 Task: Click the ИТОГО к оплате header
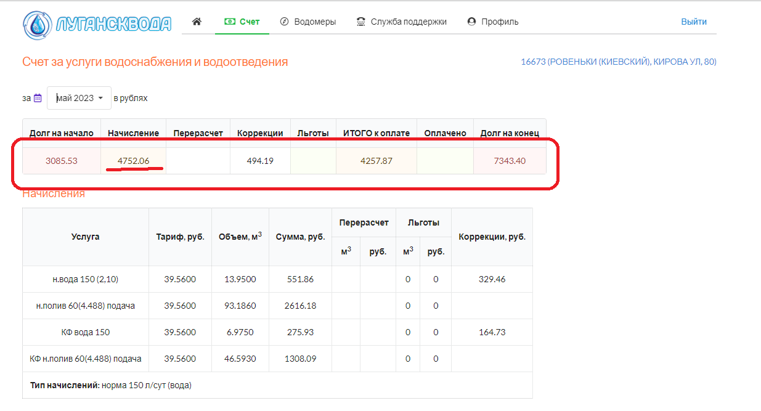tap(376, 133)
